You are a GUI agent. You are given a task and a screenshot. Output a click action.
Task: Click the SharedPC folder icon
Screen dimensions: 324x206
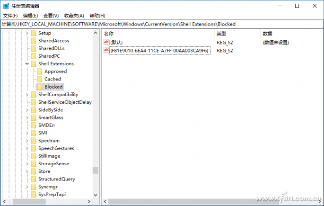point(34,56)
